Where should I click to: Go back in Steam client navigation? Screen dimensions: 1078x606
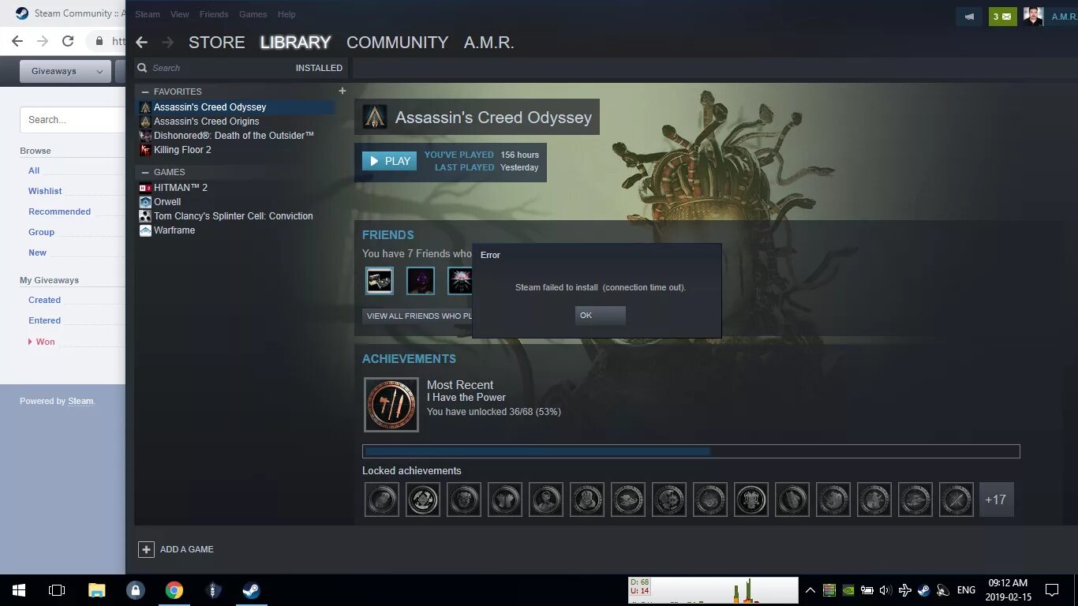(142, 43)
